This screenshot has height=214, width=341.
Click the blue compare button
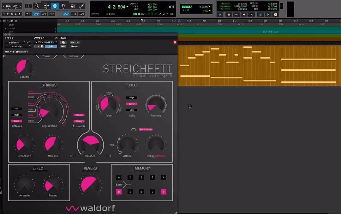(51, 46)
